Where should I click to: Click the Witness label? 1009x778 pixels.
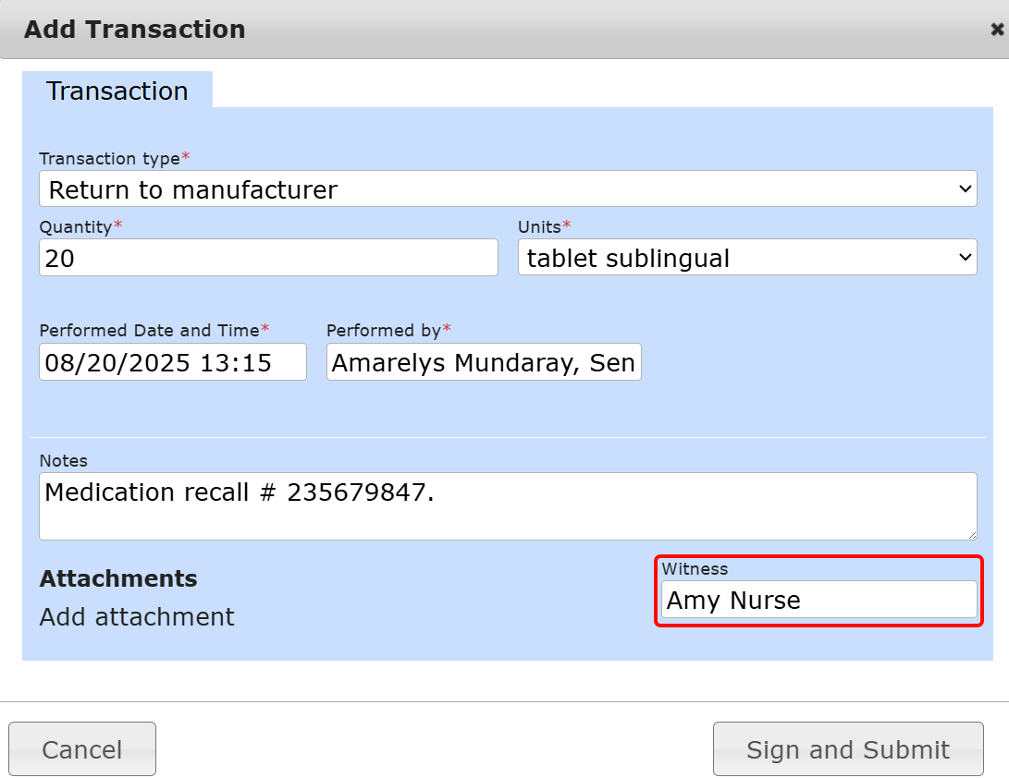pos(695,569)
